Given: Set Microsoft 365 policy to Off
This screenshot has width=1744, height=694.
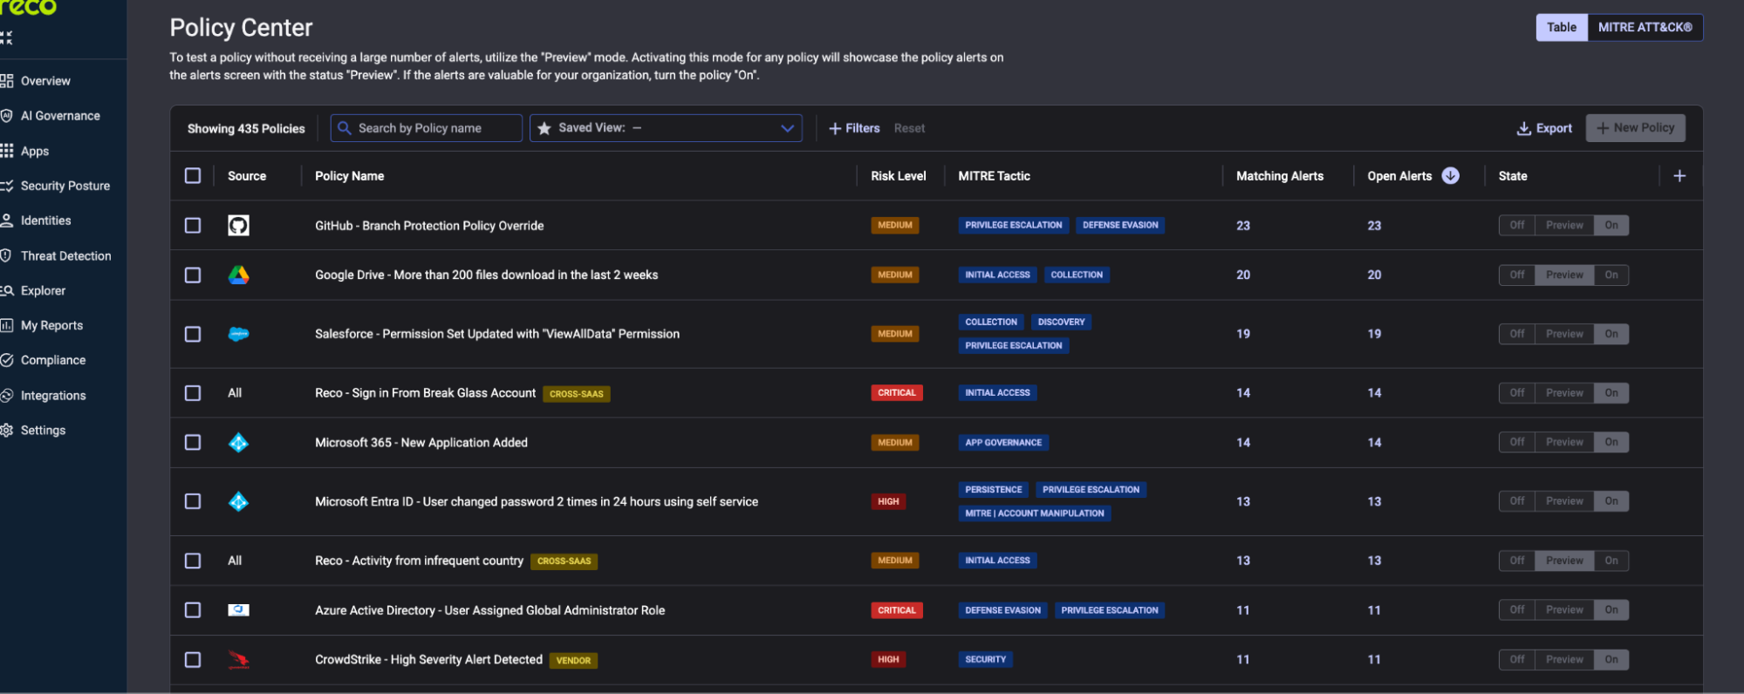Looking at the screenshot, I should (1517, 443).
